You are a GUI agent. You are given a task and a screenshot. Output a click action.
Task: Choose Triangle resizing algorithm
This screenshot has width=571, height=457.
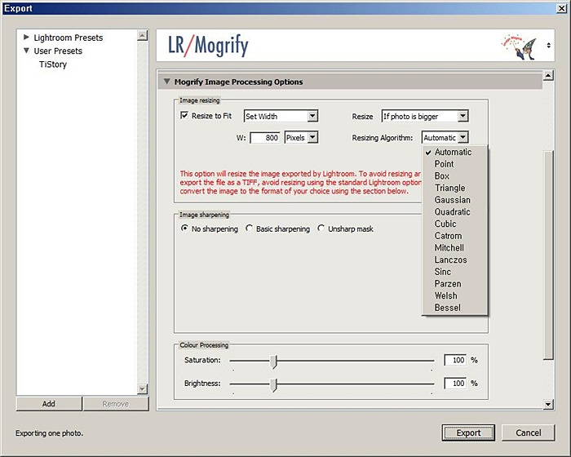coord(454,188)
